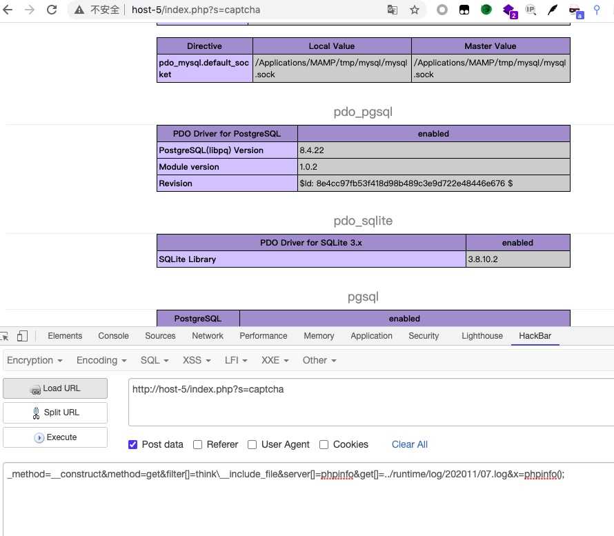
Task: Click the Module version row label
Action: click(x=189, y=167)
